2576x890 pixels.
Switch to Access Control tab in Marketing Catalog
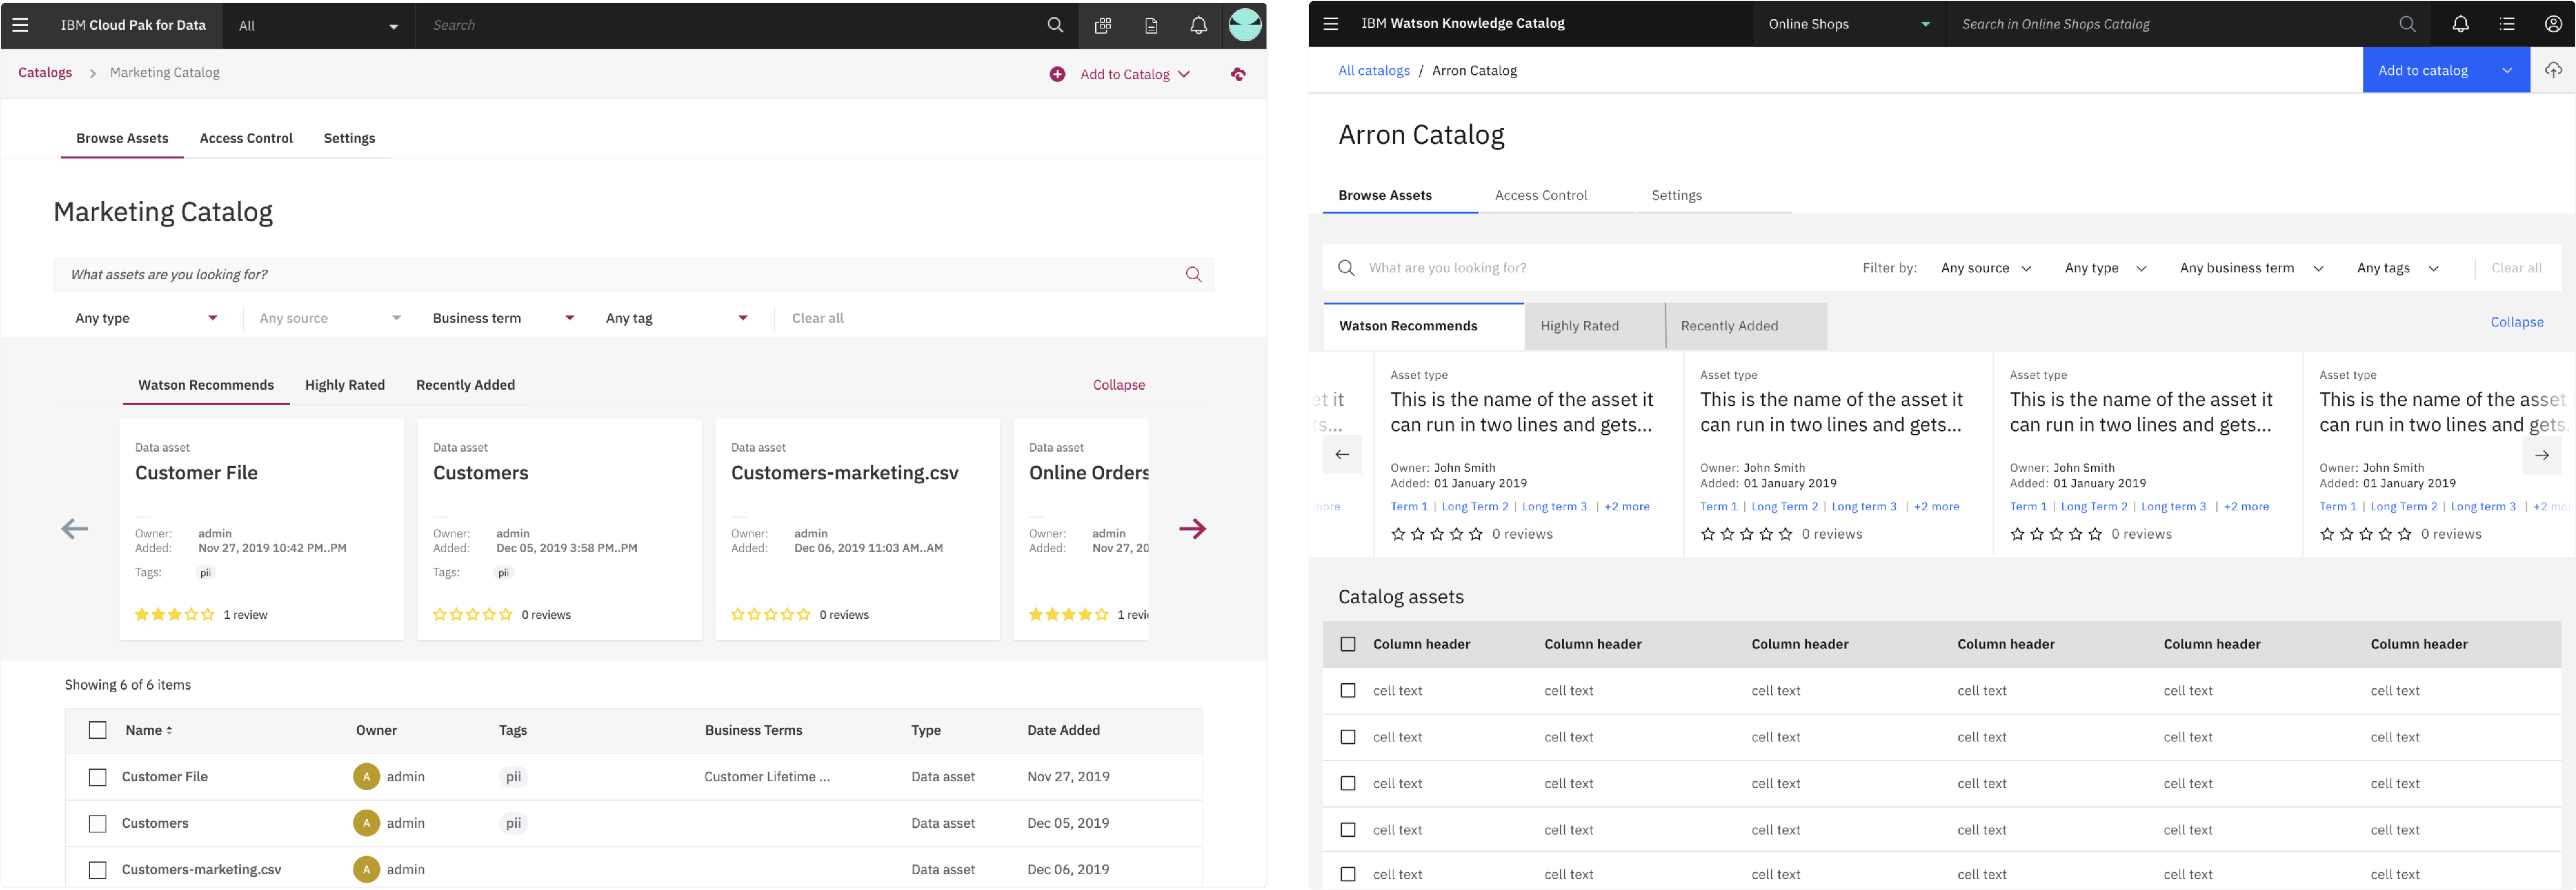pos(246,138)
